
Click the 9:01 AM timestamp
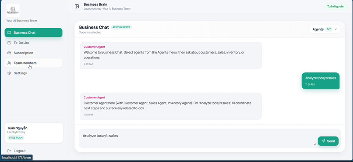tap(88, 64)
